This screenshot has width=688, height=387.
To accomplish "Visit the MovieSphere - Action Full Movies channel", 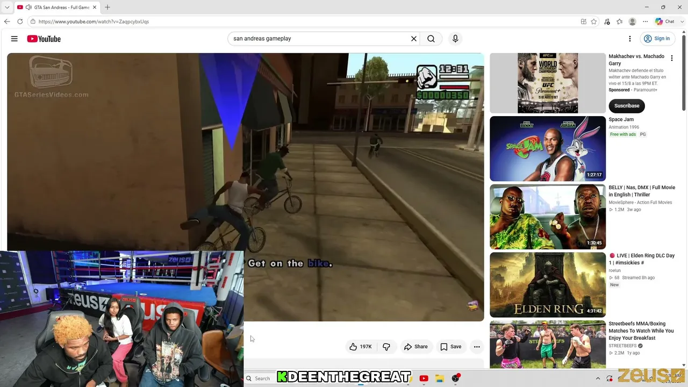I will [640, 203].
